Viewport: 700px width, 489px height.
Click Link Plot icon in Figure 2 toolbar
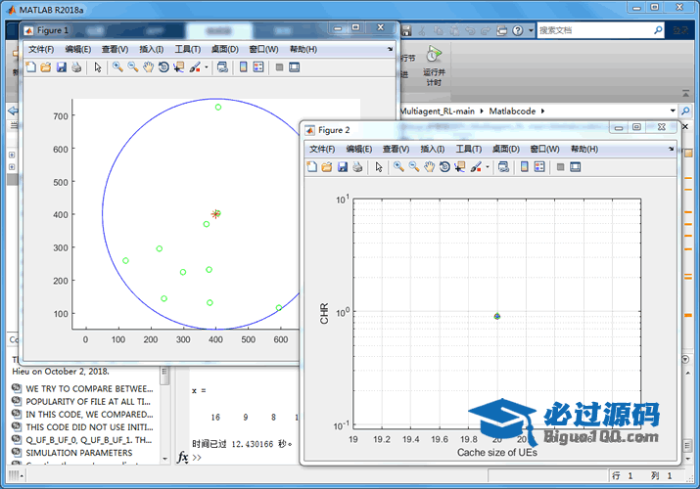pos(503,167)
